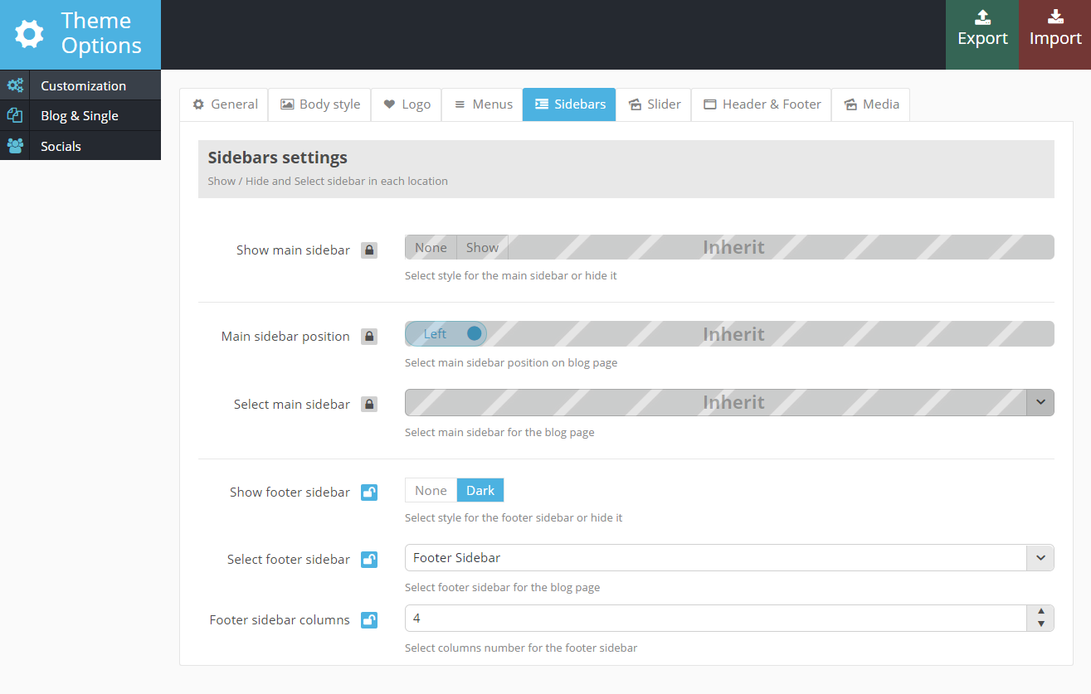The height and width of the screenshot is (694, 1091).
Task: Open the Blog & Single section
Action: click(x=80, y=116)
